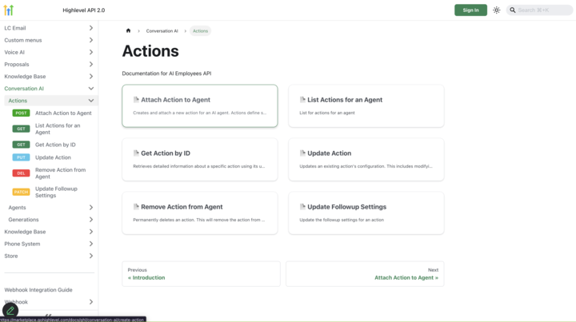Click the PATCH badge for Update Followup Settings
Screen dimensions: 576x322
click(21, 192)
